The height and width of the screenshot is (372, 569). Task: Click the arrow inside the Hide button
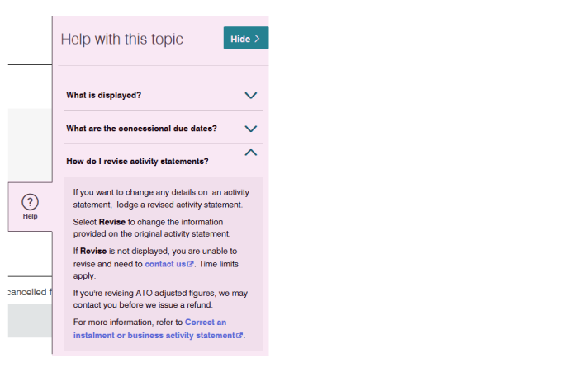click(x=257, y=39)
